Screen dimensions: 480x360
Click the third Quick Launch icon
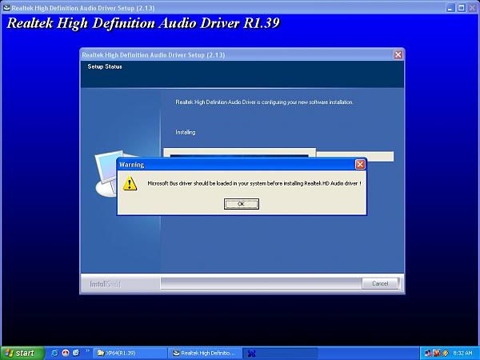click(x=76, y=353)
